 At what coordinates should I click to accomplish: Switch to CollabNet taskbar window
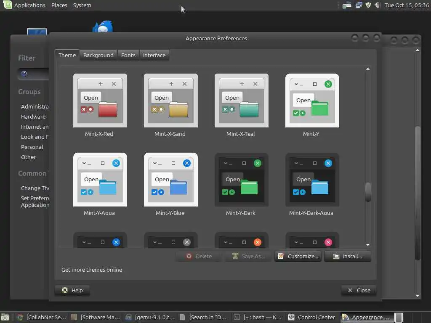pos(42,317)
